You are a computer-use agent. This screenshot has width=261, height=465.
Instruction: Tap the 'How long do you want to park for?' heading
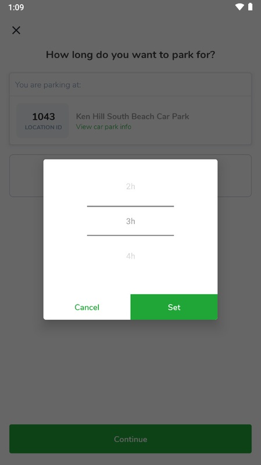click(x=130, y=55)
